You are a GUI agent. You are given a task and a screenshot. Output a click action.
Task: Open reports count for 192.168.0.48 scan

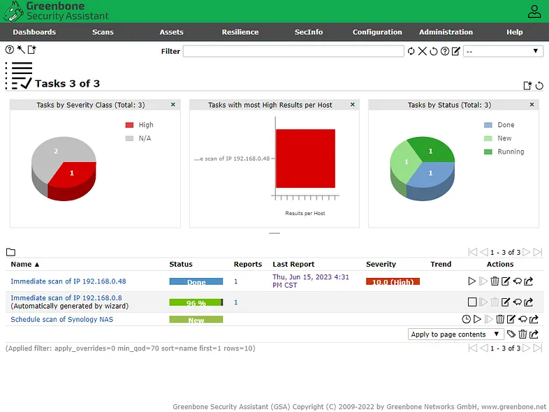[x=235, y=281]
